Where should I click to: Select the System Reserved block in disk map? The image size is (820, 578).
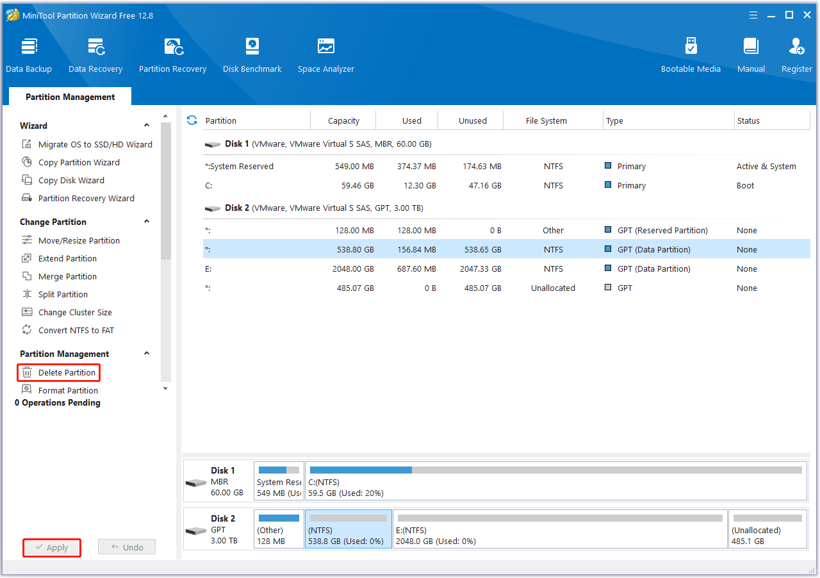pos(279,481)
